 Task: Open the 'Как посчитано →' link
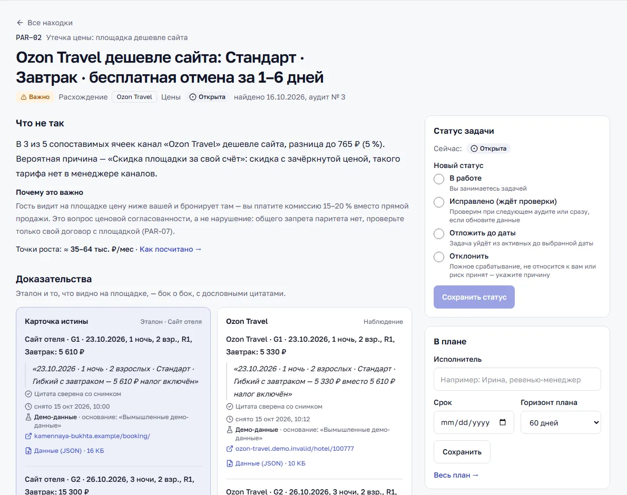[x=170, y=249]
